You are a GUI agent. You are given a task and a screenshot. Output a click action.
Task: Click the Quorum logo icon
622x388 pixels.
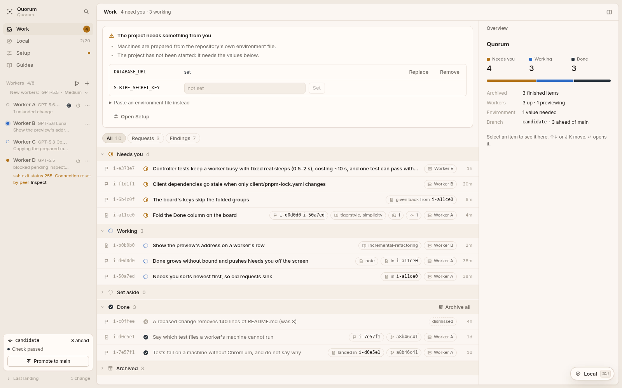10,12
